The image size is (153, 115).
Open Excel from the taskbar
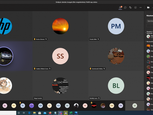(71, 113)
